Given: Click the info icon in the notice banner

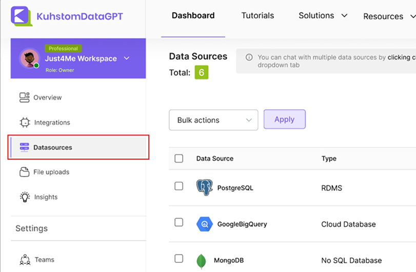Looking at the screenshot, I should (x=249, y=57).
